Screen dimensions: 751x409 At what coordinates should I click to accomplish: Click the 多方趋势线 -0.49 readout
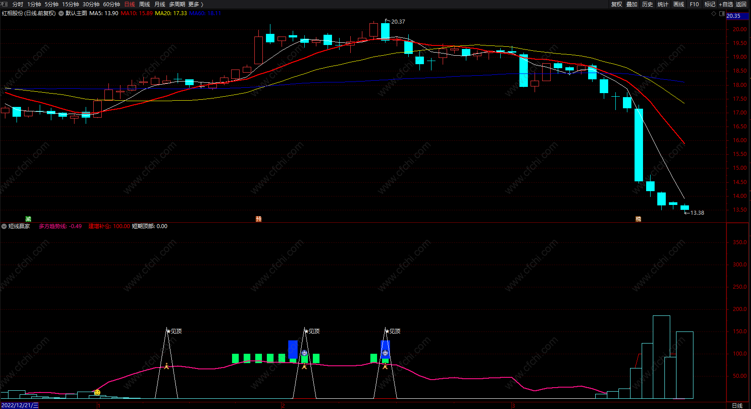point(60,226)
